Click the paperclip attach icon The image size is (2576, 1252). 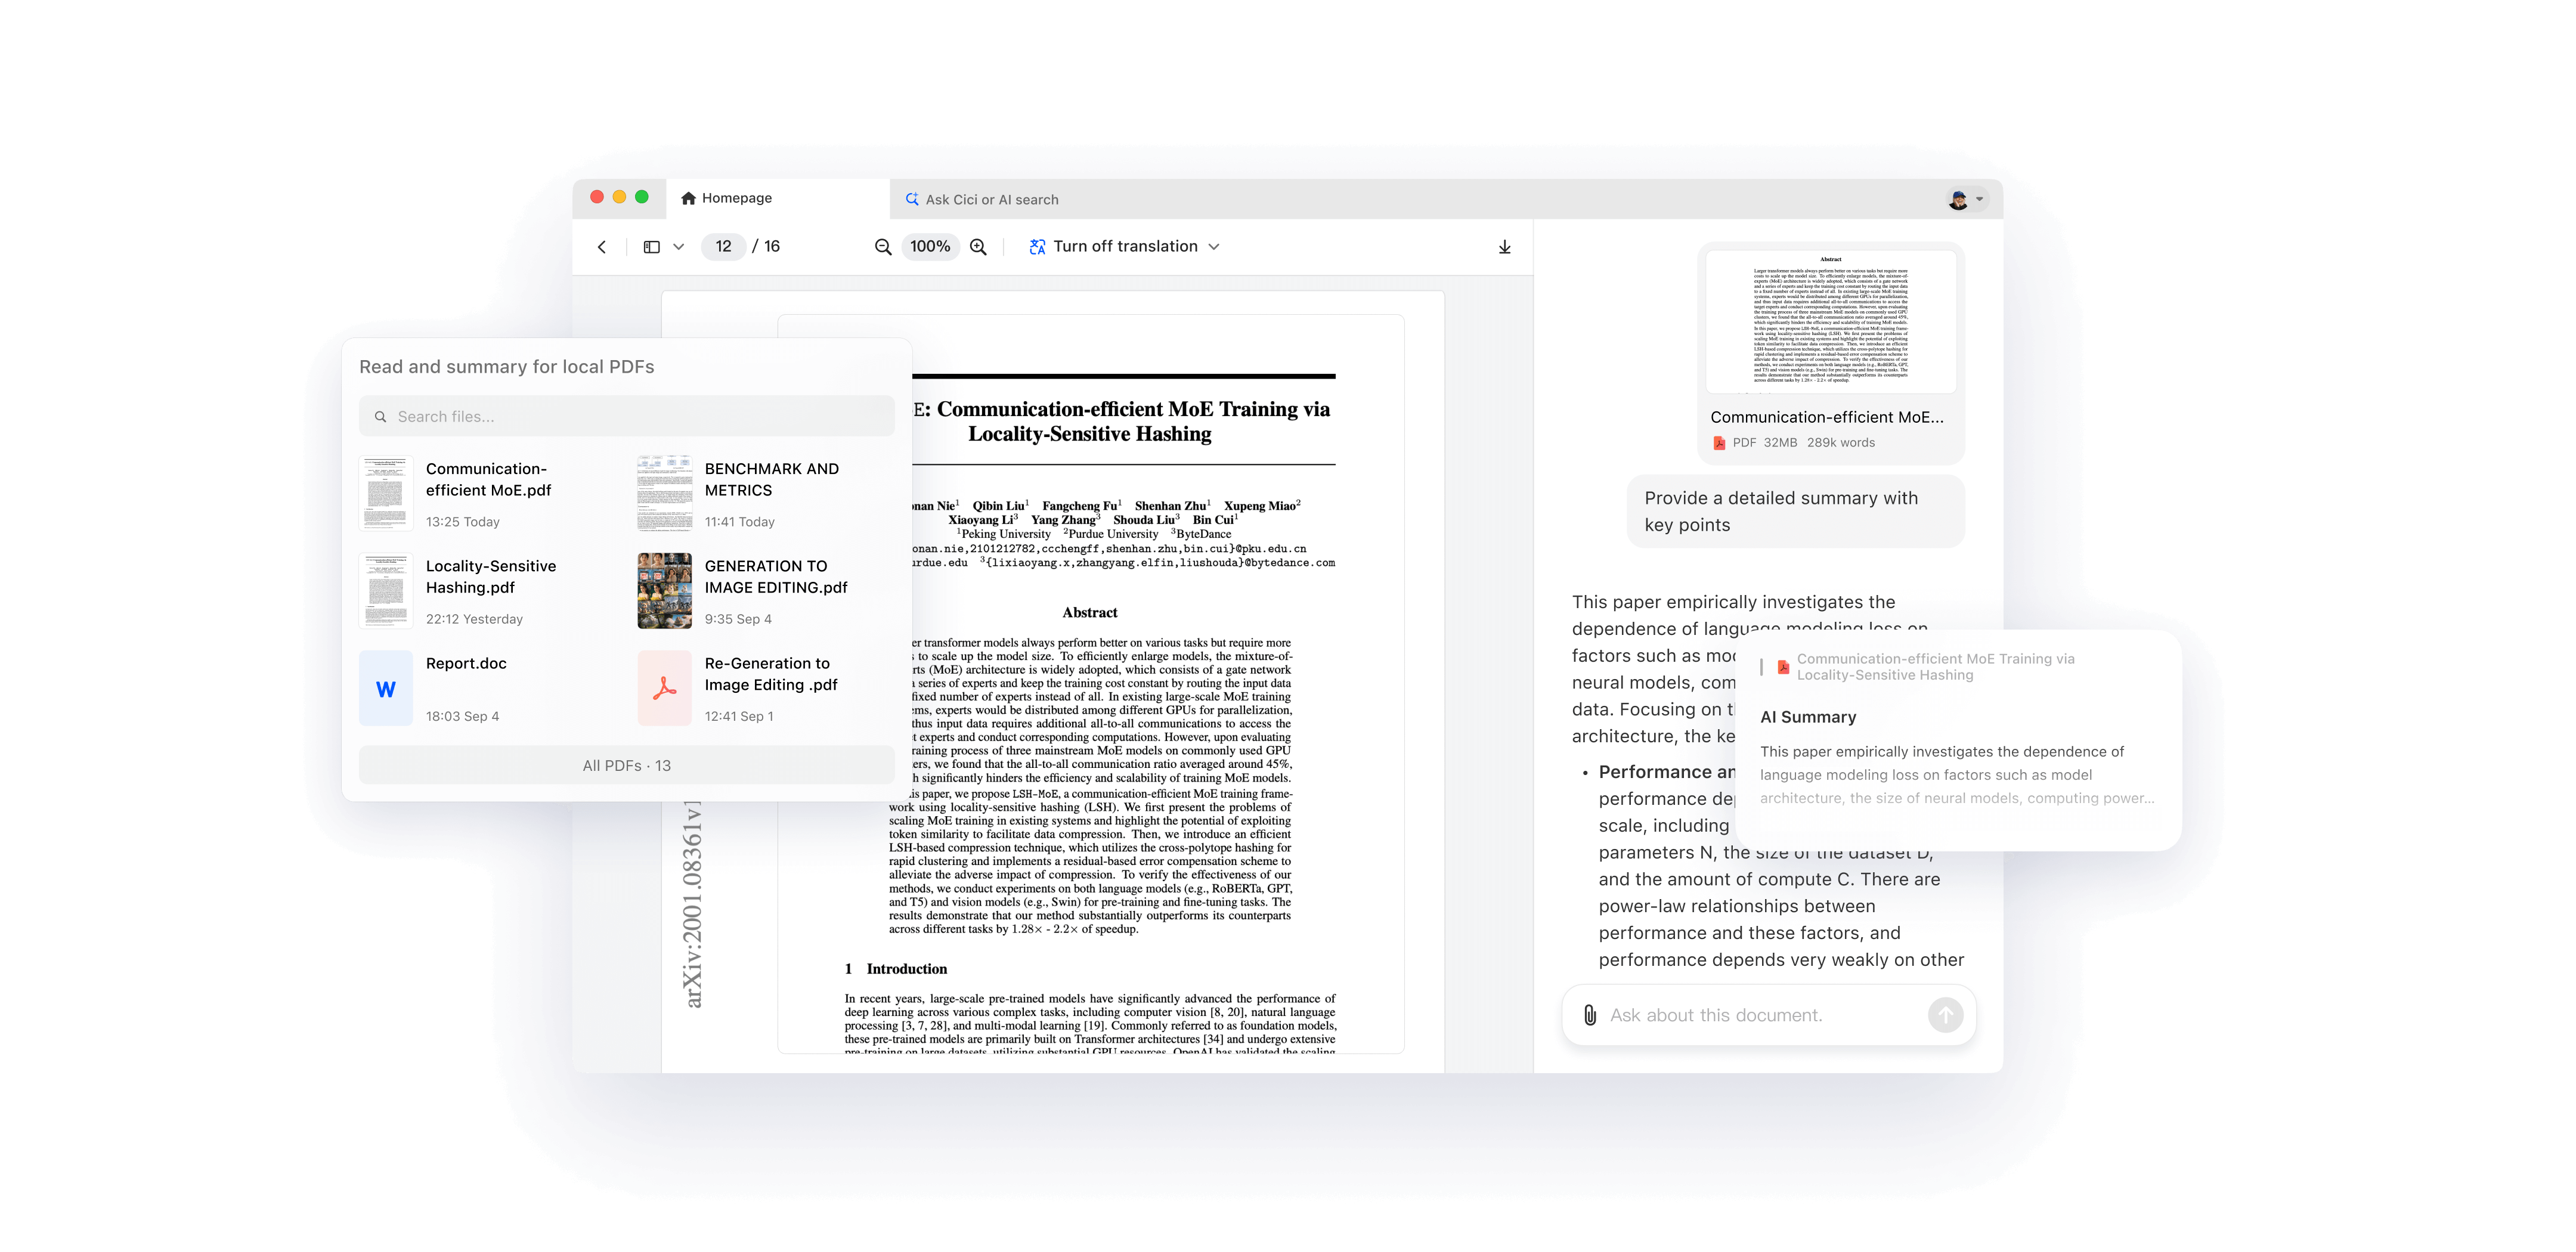(x=1589, y=1015)
